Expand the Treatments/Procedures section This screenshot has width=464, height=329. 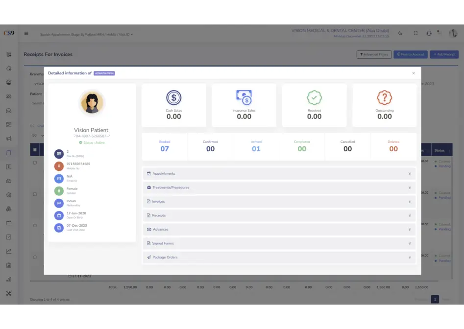(x=279, y=188)
